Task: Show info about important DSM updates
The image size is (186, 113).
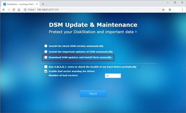Action: [x=115, y=52]
